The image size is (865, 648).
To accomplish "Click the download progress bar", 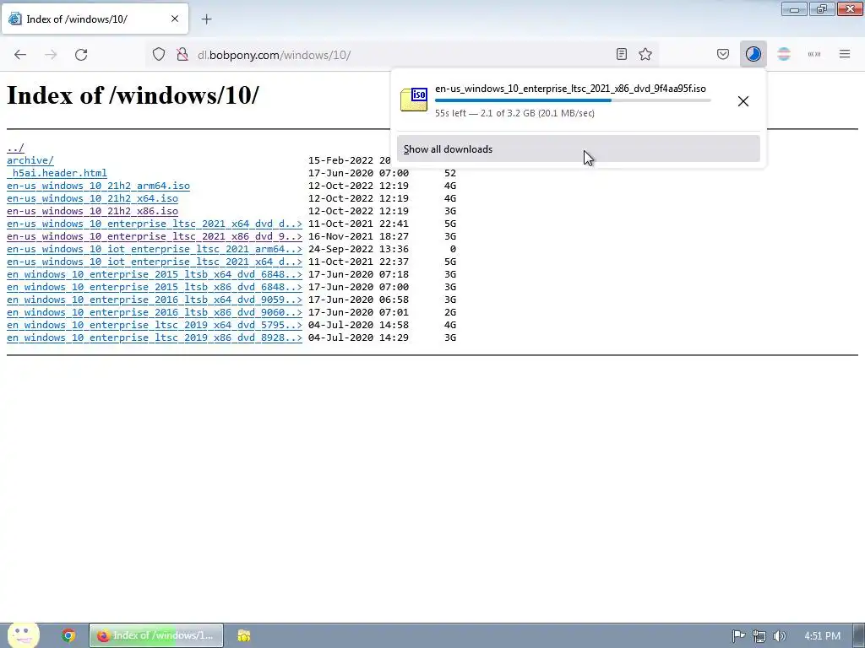I will 573,100.
